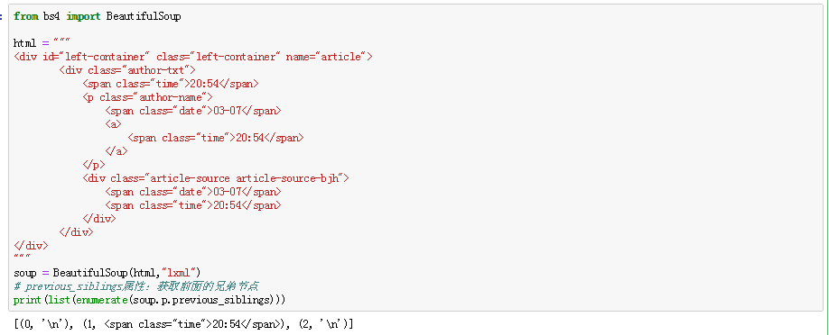
Task: Click the opening <a> tag line
Action: [x=113, y=124]
